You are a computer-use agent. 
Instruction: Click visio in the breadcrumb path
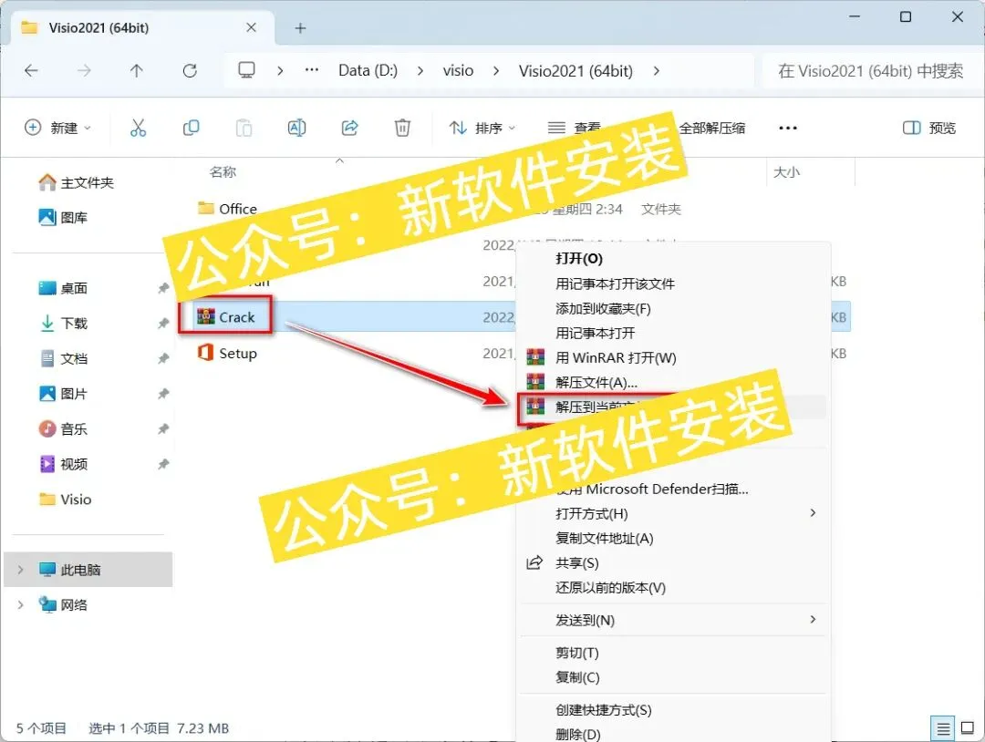tap(458, 70)
